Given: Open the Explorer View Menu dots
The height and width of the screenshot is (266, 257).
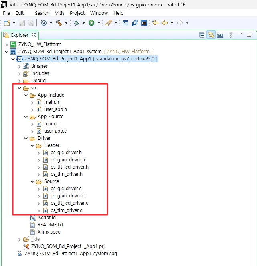Looking at the screenshot, I should pos(231,35).
